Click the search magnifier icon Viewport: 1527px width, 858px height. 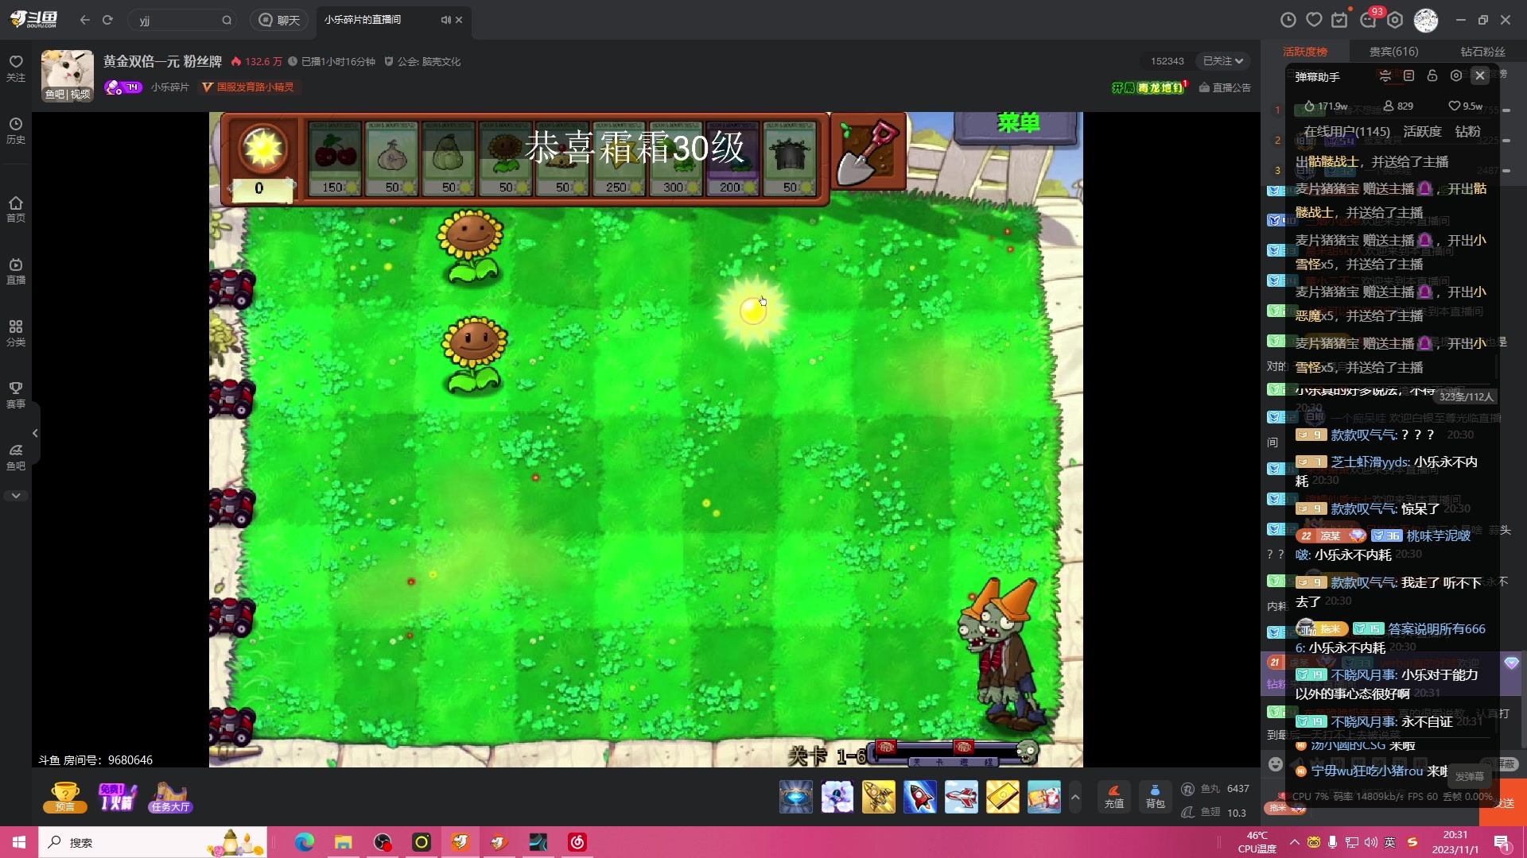pos(227,21)
